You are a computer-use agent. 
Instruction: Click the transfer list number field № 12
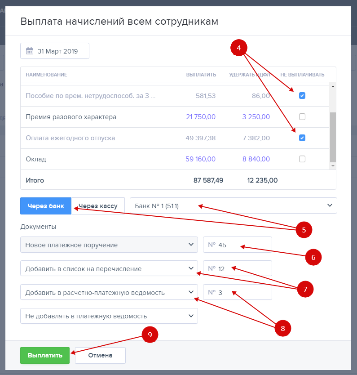(238, 268)
